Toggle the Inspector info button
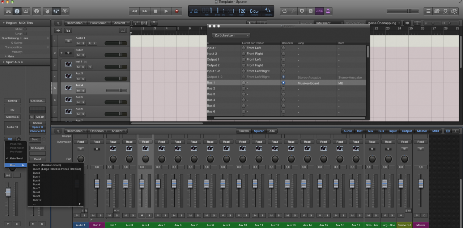Image resolution: width=463 pixels, height=228 pixels. tap(17, 11)
